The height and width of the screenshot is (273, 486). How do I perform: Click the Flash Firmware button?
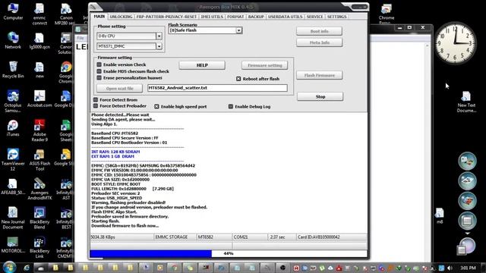319,75
